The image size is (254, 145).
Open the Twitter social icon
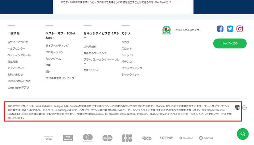(230, 29)
